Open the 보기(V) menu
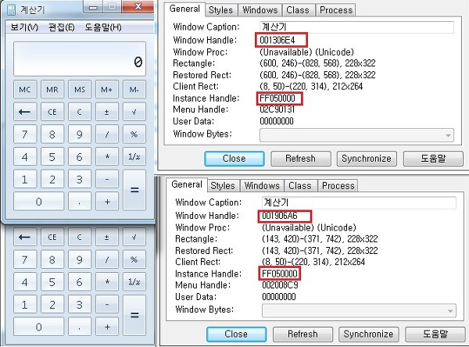Viewport: 469px width, 347px height. click(24, 27)
